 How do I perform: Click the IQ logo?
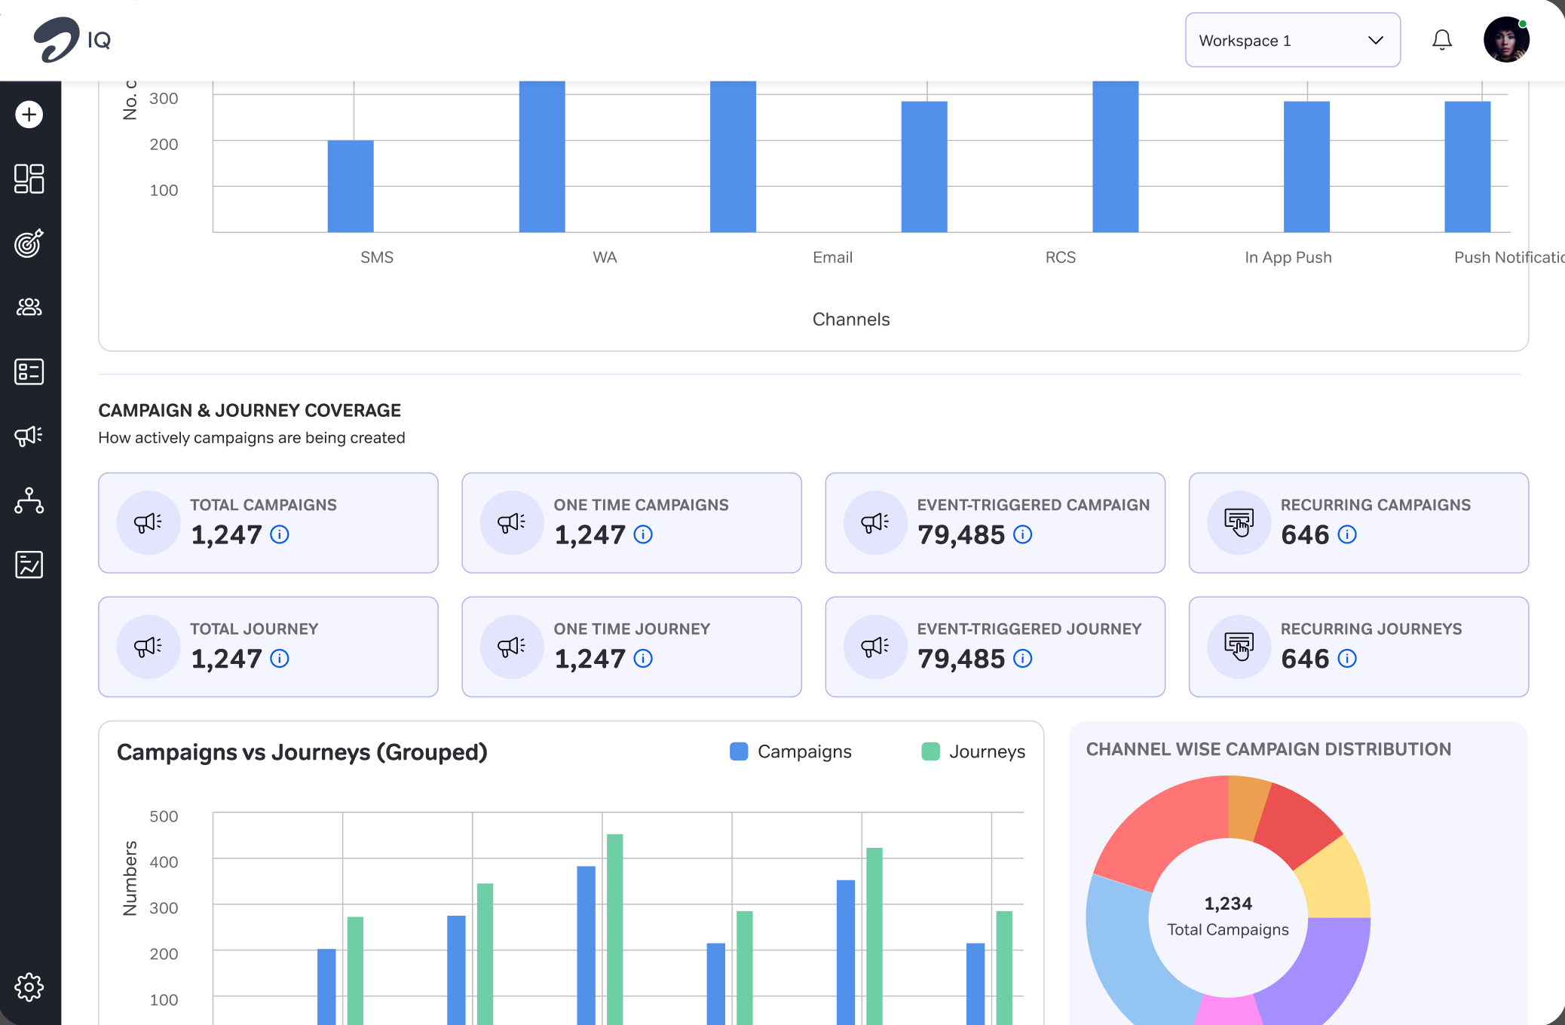72,40
